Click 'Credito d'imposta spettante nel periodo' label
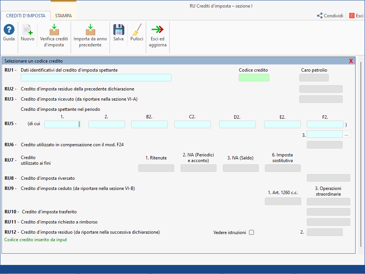Viewport: 365px width, 274px height. (x=60, y=109)
